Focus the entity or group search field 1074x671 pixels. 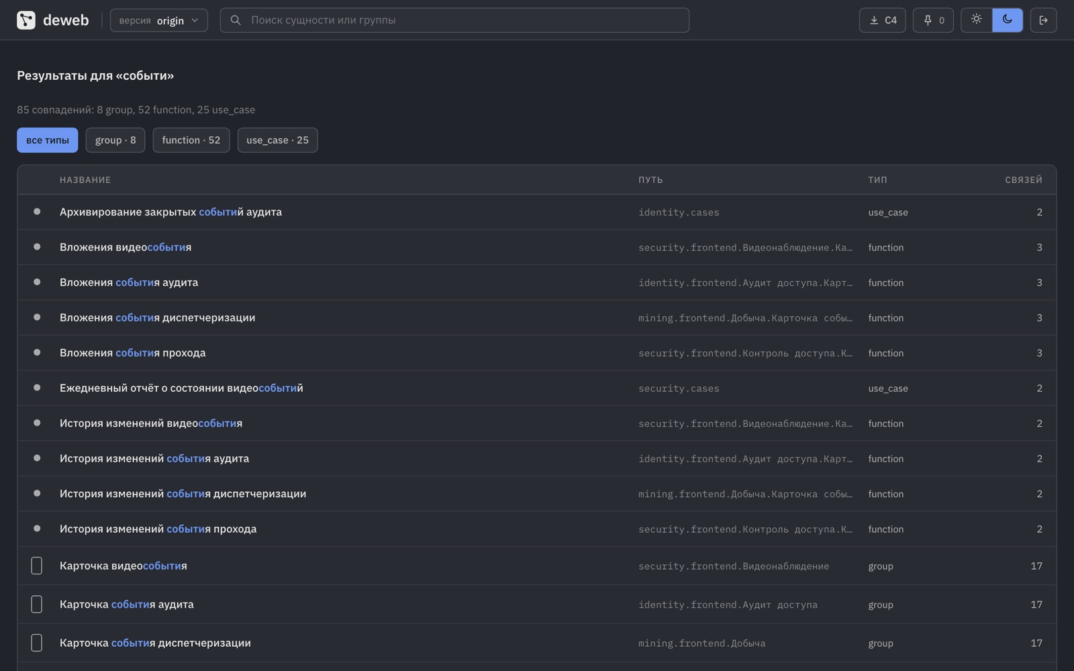pos(454,20)
